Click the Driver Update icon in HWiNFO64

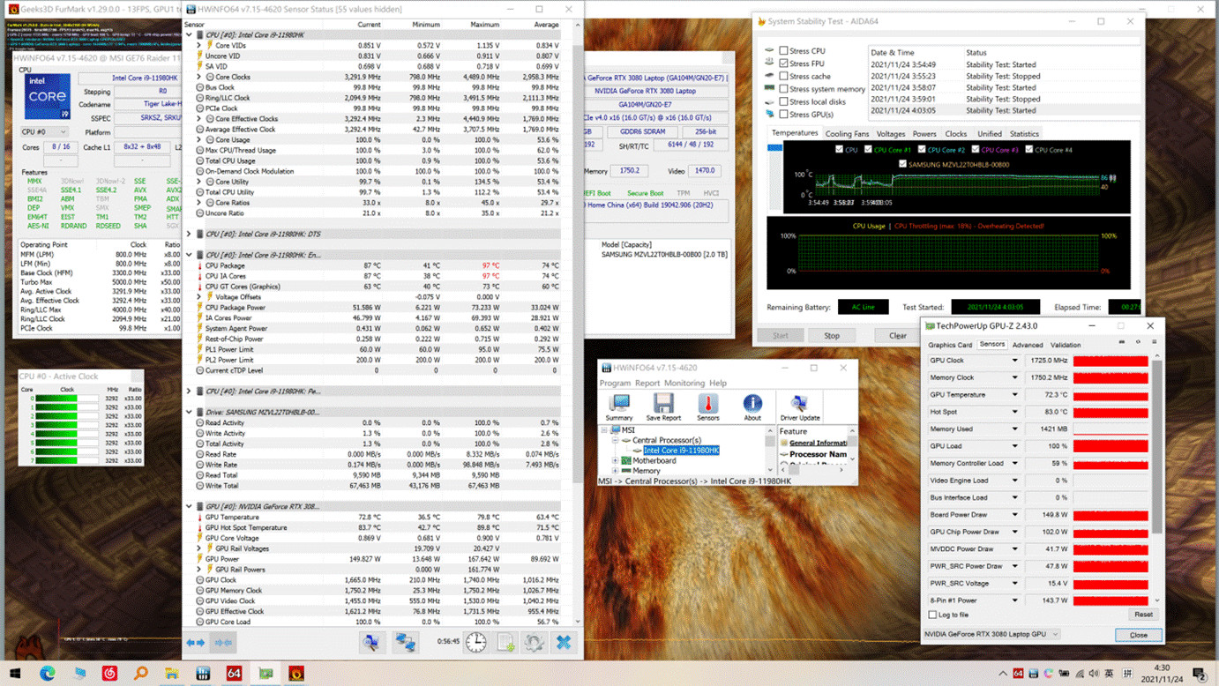point(800,406)
